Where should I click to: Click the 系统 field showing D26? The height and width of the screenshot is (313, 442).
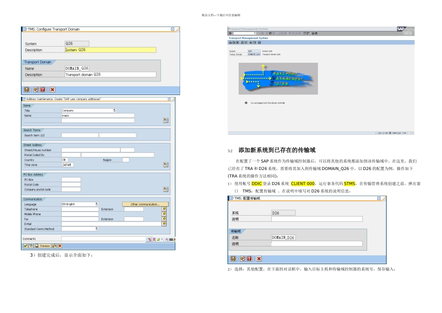coord(283,213)
